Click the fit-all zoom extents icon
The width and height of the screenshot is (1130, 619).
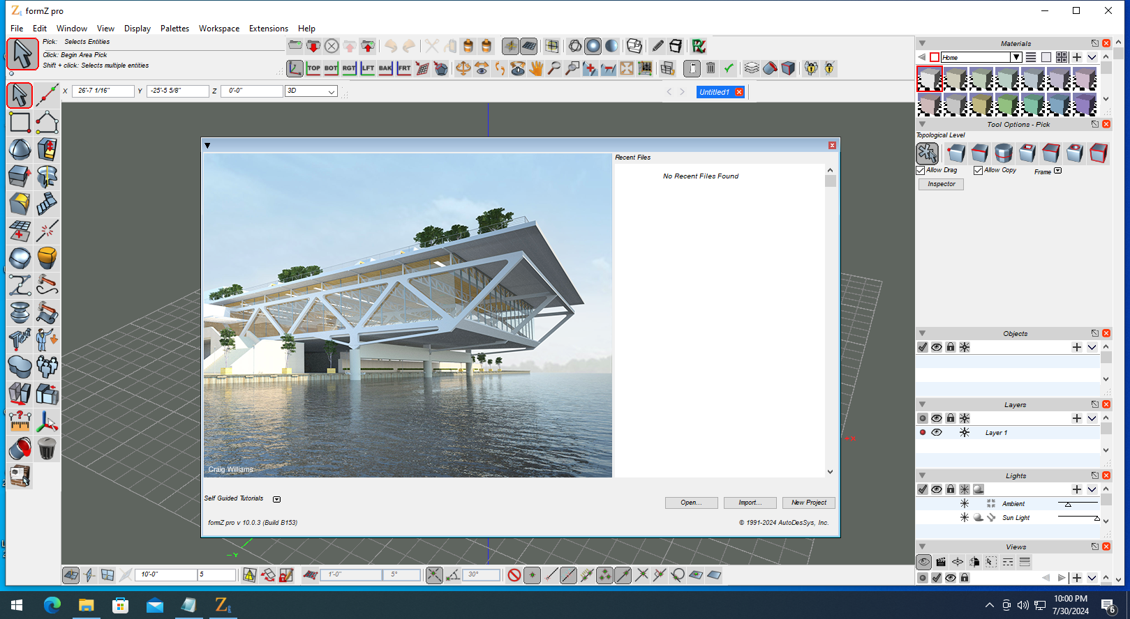tap(627, 68)
